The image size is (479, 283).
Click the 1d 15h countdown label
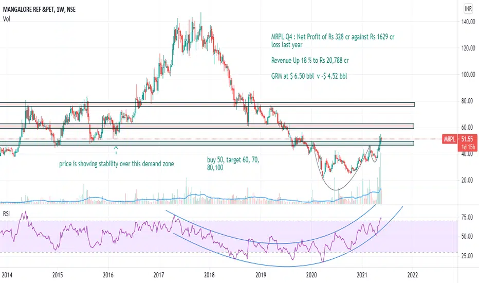467,147
